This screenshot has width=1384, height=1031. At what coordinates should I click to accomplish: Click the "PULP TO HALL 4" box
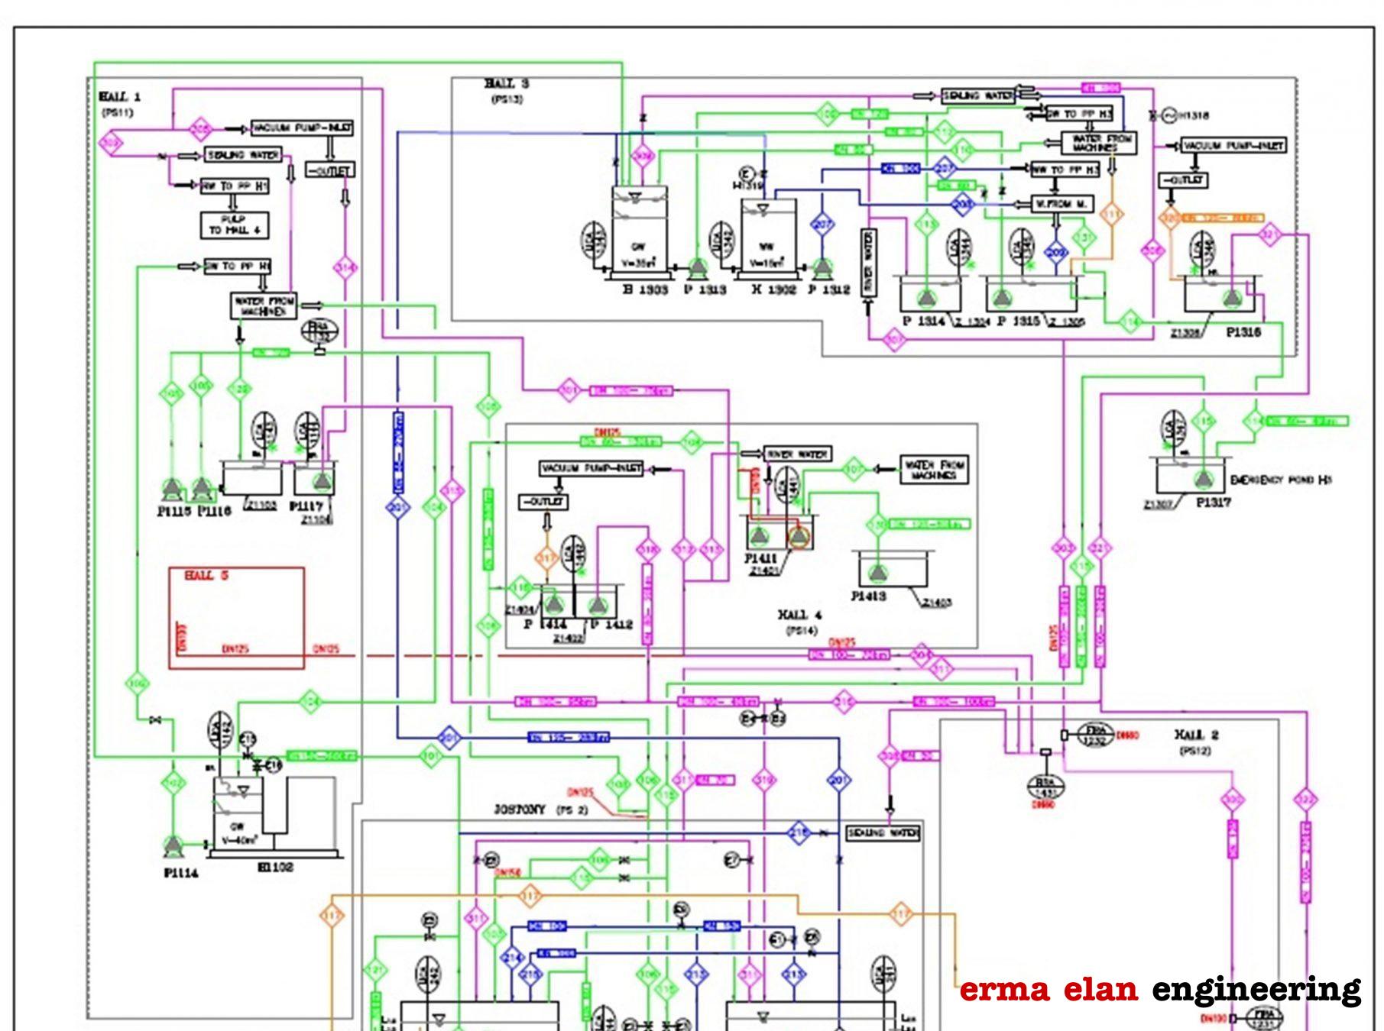(235, 225)
